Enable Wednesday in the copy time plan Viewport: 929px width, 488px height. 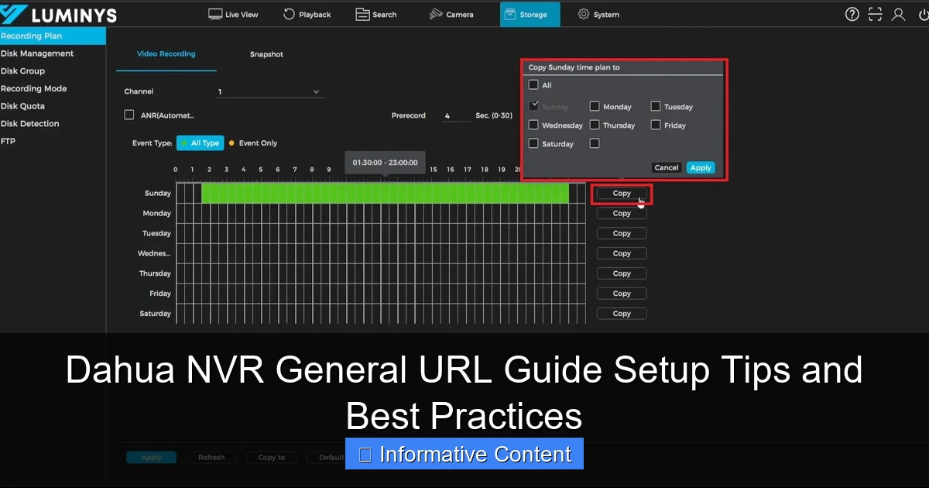click(x=533, y=125)
